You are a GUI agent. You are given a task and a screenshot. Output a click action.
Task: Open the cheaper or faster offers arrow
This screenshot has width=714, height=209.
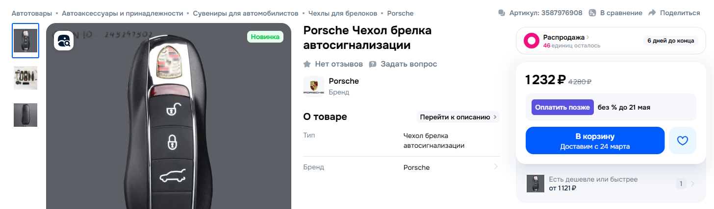click(692, 184)
